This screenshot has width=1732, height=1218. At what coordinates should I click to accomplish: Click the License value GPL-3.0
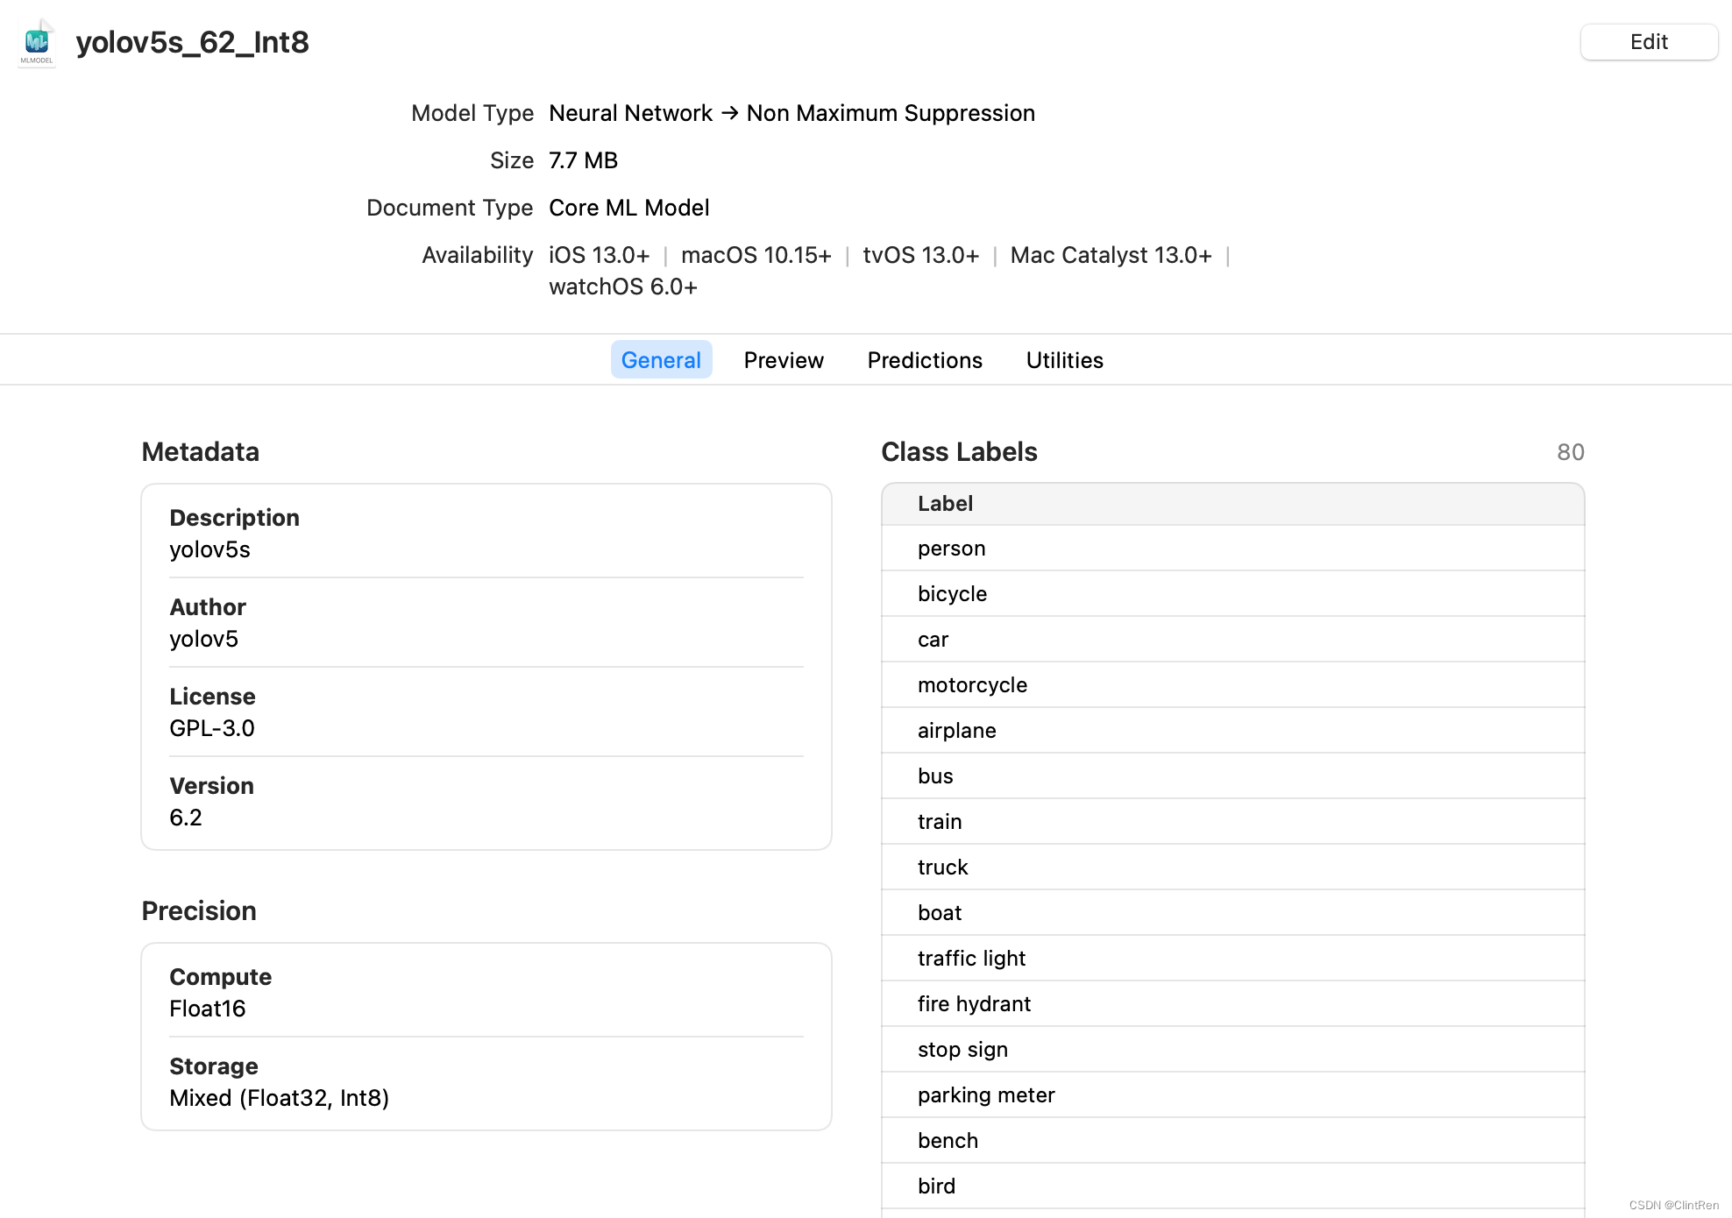pyautogui.click(x=212, y=728)
